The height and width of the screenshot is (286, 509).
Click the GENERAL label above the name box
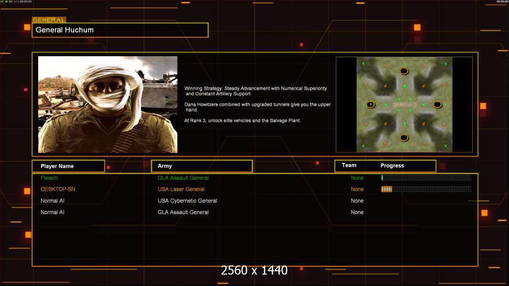[x=48, y=20]
